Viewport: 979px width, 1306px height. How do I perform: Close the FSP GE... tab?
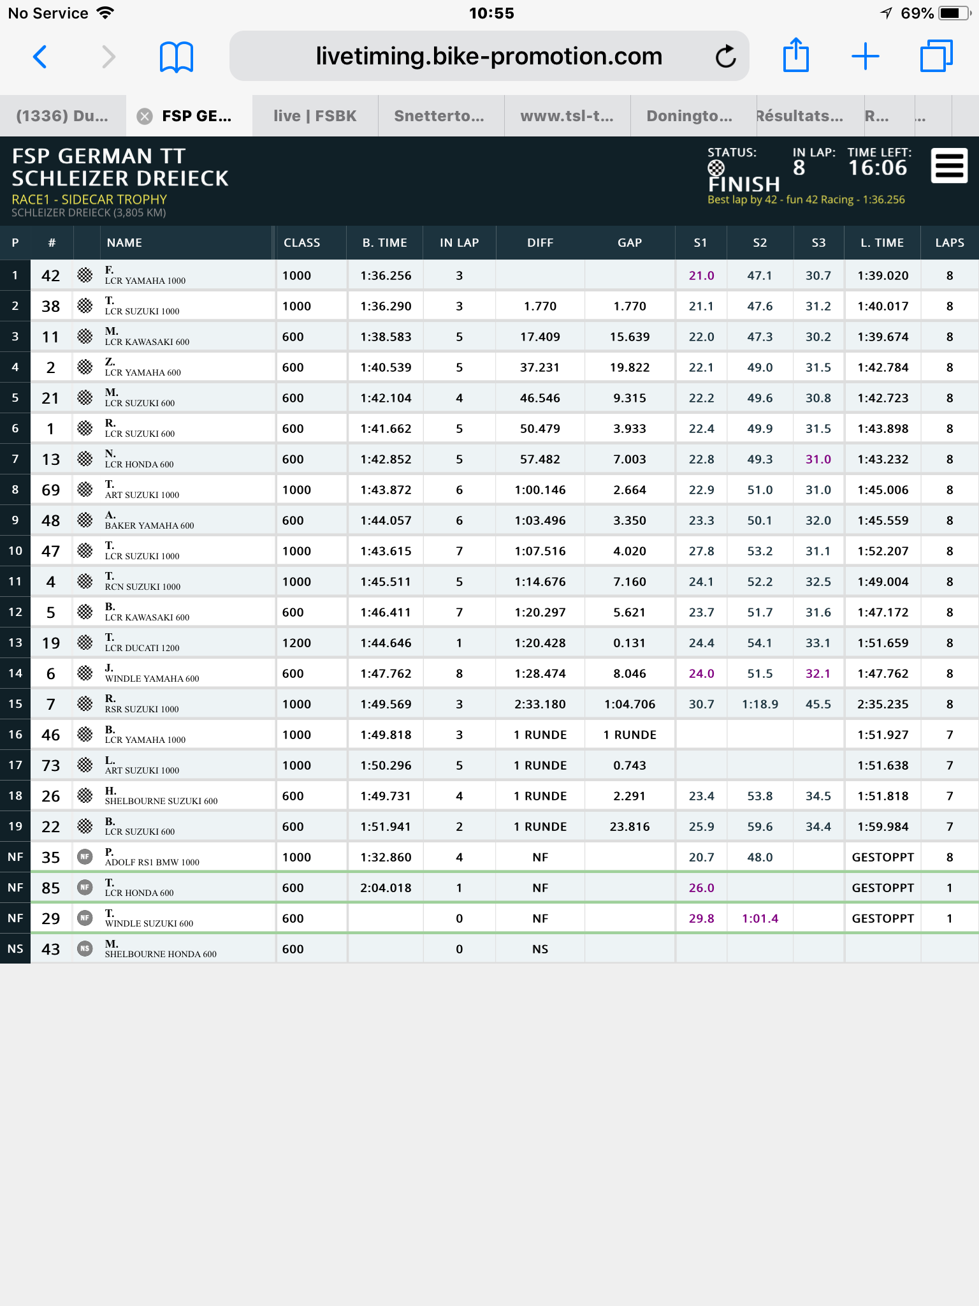point(145,116)
